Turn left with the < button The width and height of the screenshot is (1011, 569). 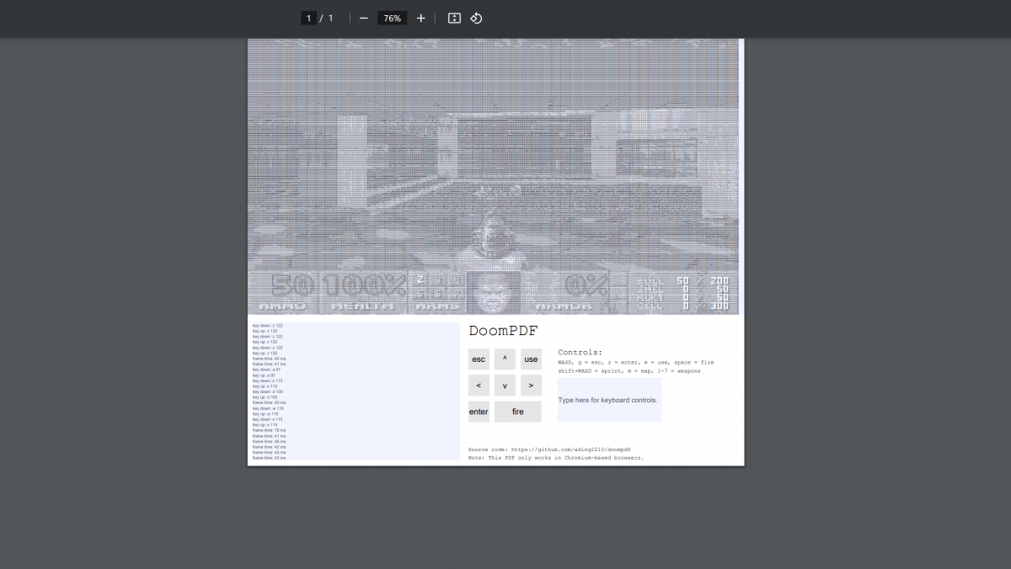click(x=479, y=386)
